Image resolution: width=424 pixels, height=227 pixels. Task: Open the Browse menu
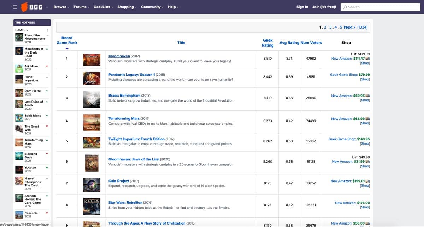pyautogui.click(x=61, y=7)
